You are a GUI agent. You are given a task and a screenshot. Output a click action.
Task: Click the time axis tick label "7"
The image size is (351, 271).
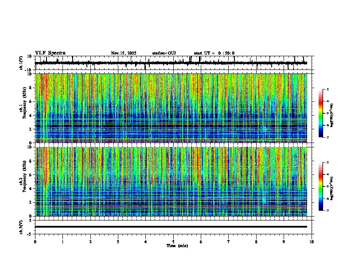(229, 242)
